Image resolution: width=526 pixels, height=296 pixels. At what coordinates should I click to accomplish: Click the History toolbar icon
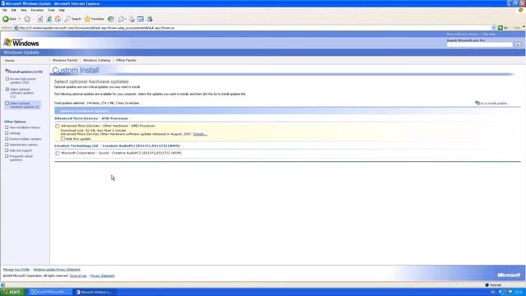click(x=111, y=19)
